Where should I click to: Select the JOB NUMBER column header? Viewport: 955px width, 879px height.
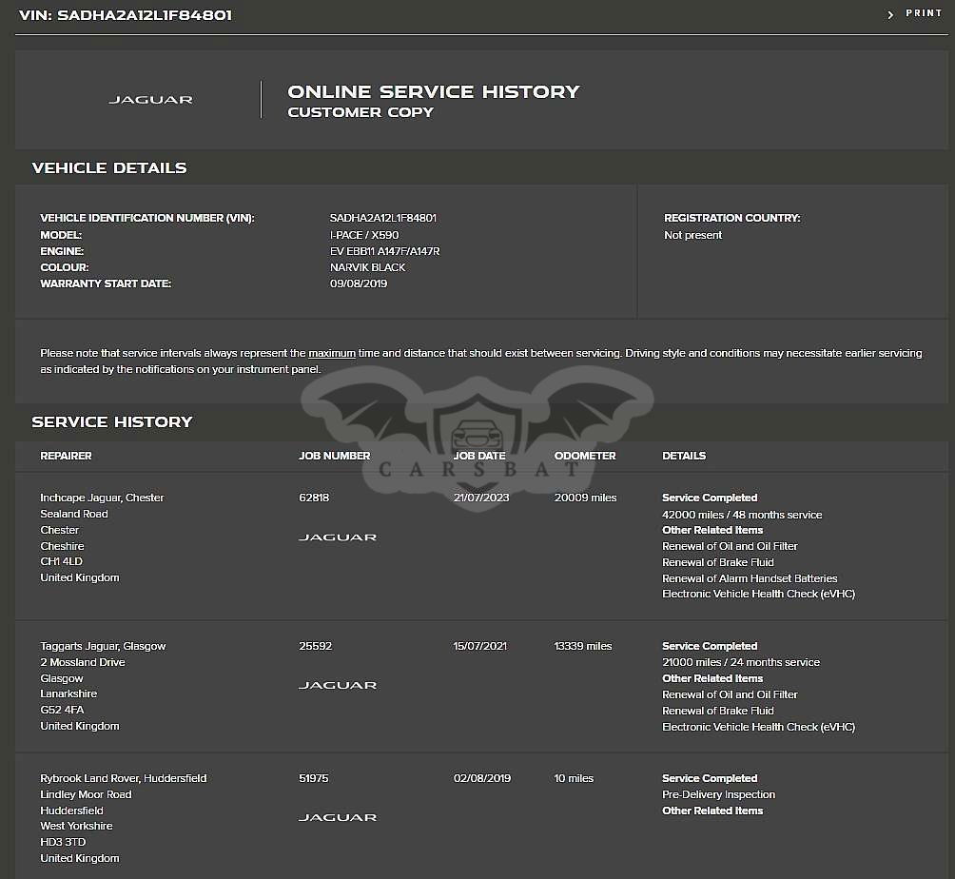click(334, 456)
